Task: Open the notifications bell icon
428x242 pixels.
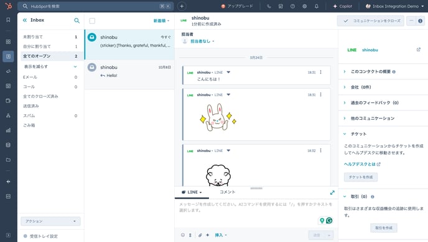Action: [317, 6]
